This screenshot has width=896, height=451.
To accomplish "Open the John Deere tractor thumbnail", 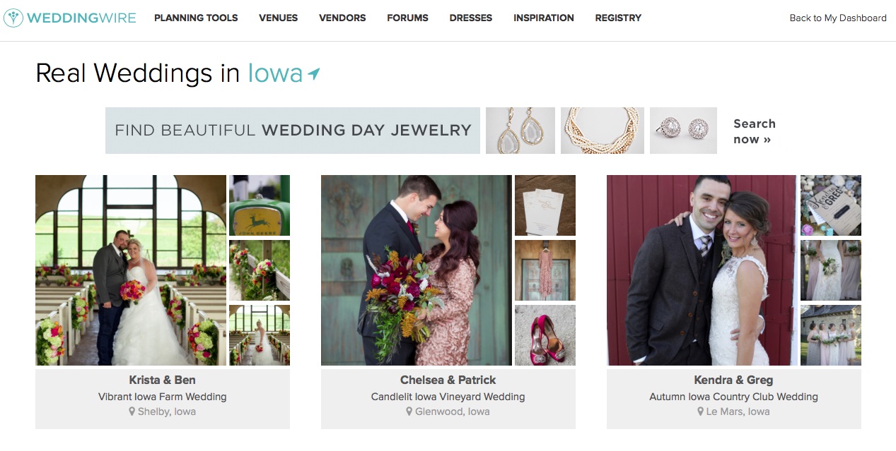I will [260, 205].
